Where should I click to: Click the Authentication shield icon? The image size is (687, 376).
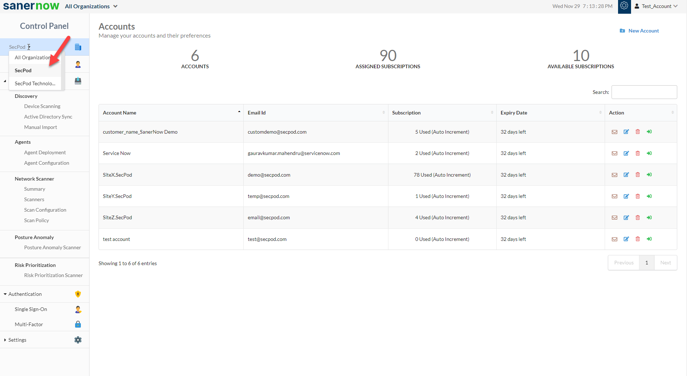78,294
